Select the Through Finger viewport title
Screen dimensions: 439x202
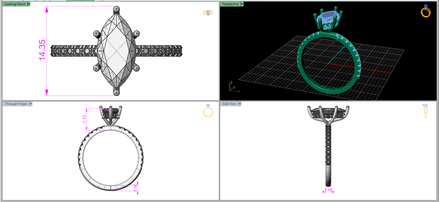(x=16, y=104)
